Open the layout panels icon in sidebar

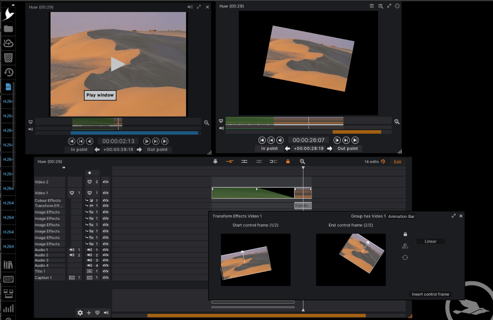(8, 294)
